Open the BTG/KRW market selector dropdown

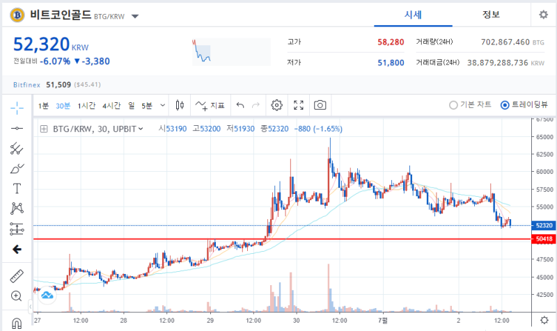tap(135, 16)
